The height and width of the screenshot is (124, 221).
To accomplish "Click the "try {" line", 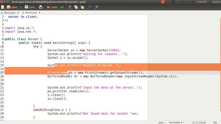I will tap(38, 46).
